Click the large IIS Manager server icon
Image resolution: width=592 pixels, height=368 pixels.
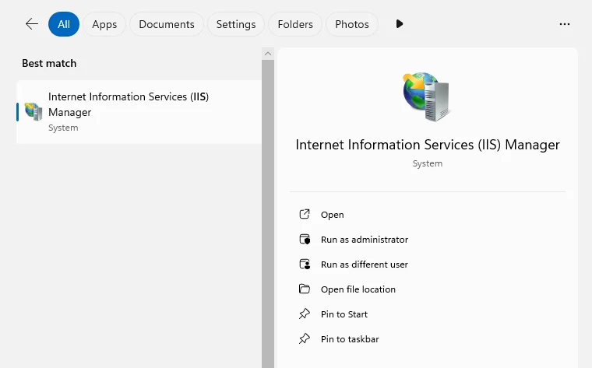(x=427, y=97)
